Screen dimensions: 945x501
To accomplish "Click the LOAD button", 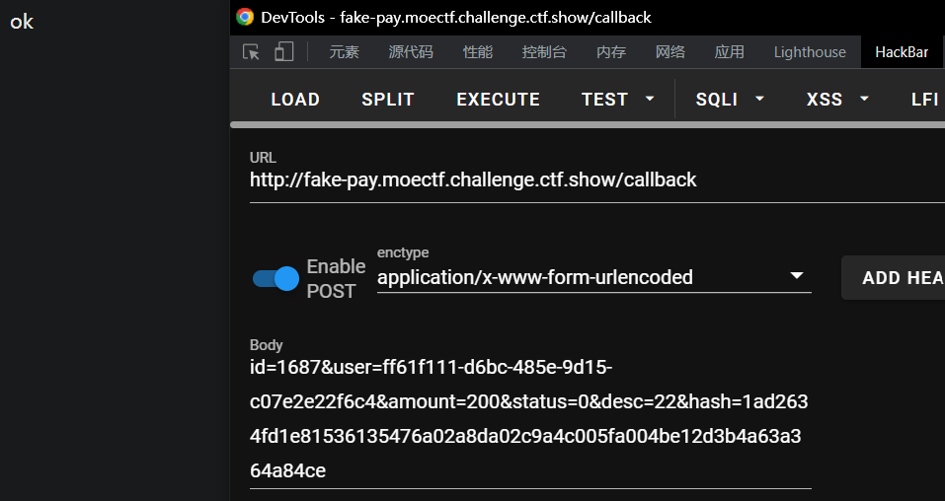I will pyautogui.click(x=295, y=99).
